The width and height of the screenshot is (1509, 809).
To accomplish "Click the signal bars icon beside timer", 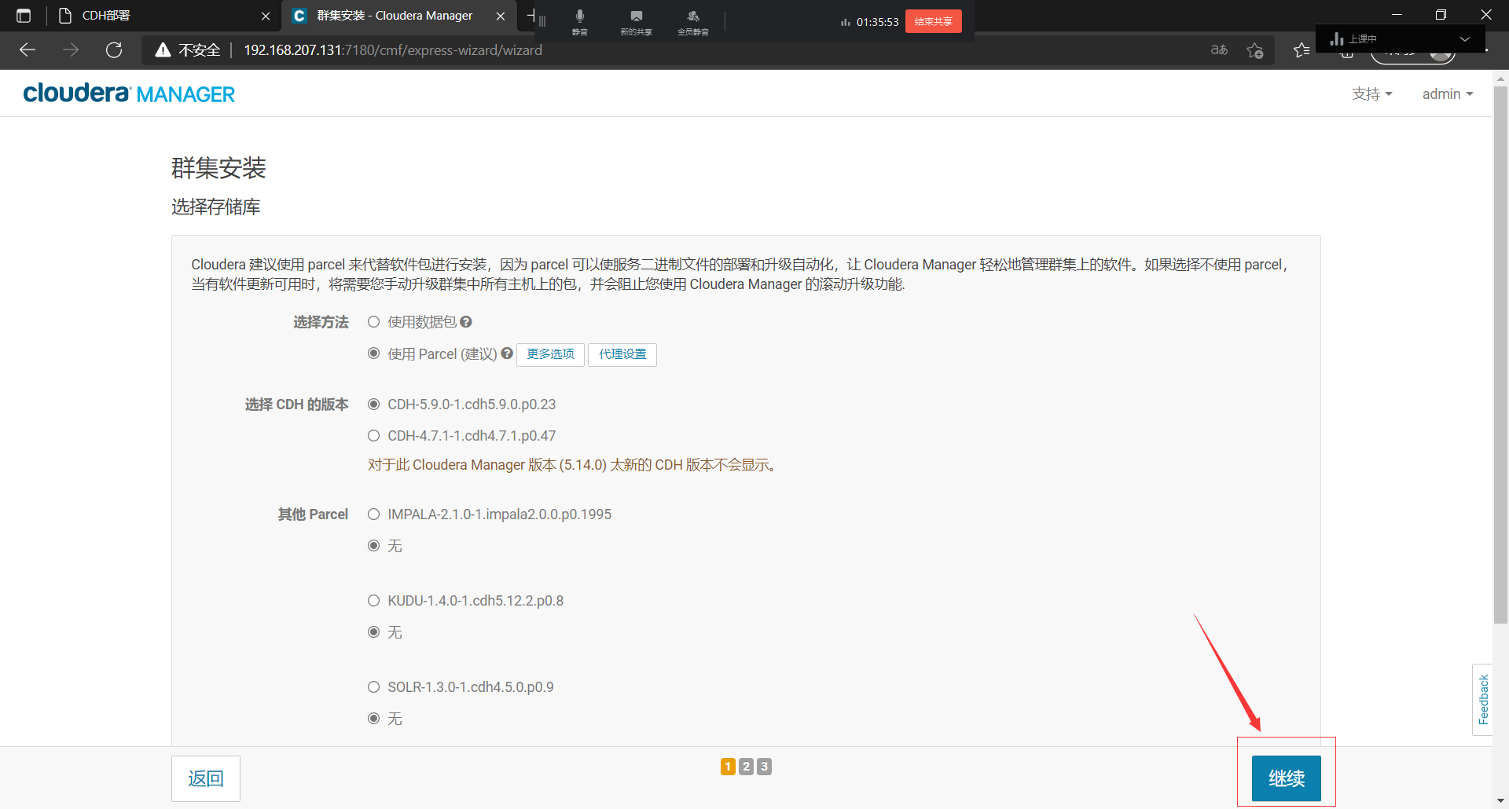I will pos(846,22).
